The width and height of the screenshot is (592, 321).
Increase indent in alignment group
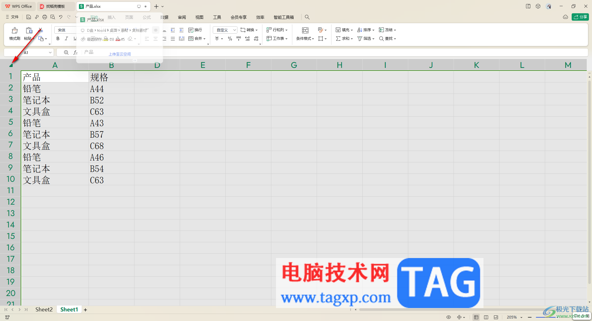pos(182,30)
